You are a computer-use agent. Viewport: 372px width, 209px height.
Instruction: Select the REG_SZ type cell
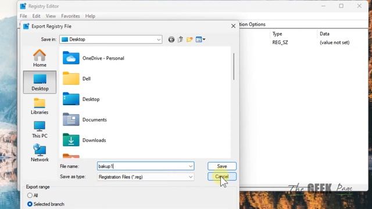[280, 42]
